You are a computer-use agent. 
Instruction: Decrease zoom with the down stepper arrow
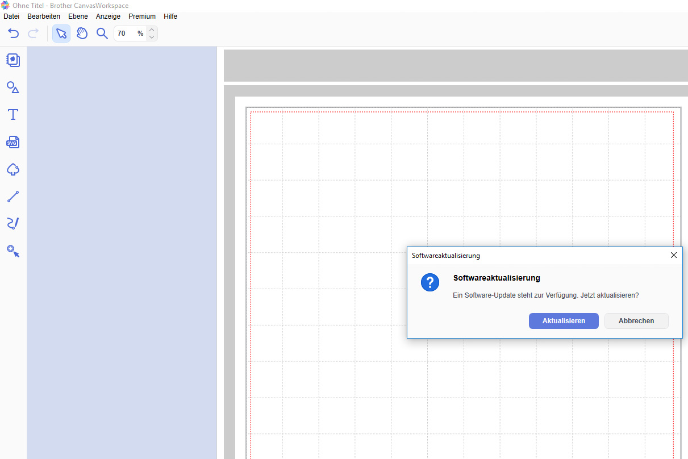pyautogui.click(x=151, y=37)
